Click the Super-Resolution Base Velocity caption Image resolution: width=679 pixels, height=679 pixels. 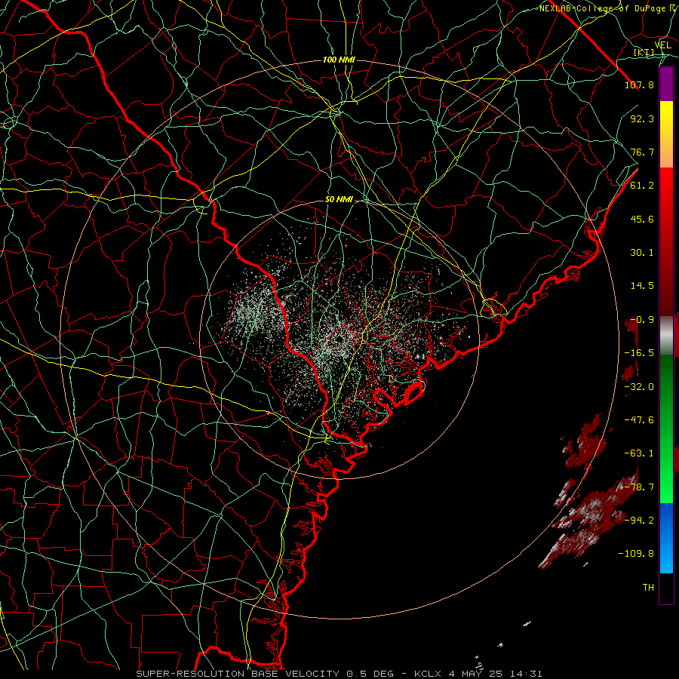coord(339,674)
